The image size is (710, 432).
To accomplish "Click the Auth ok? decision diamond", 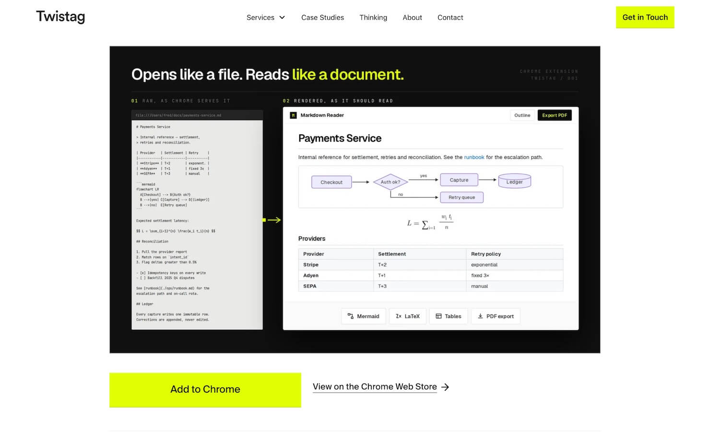I will [x=390, y=182].
